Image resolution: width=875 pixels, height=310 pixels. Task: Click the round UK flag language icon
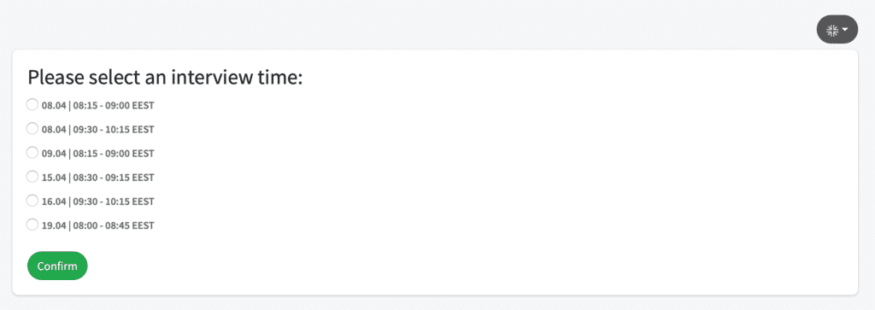(x=832, y=30)
